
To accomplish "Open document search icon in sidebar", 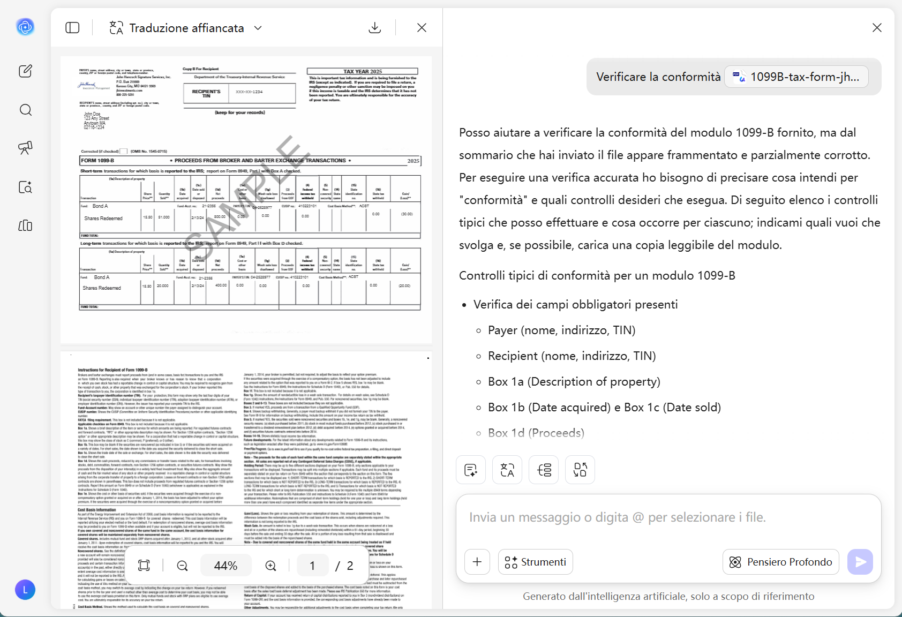I will point(25,187).
